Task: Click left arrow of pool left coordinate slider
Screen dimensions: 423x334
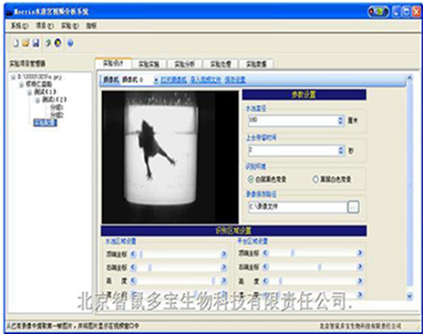Action: pos(133,267)
